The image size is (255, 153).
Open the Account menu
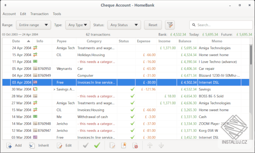[9, 14]
